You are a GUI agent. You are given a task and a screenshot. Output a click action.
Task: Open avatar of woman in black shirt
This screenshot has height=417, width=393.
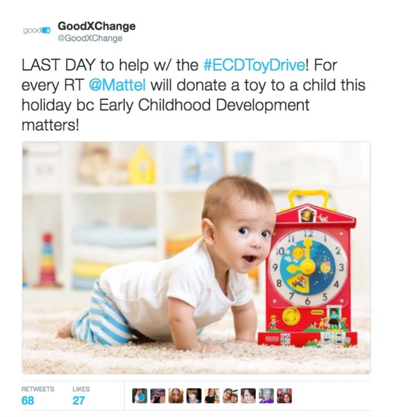[212, 396]
